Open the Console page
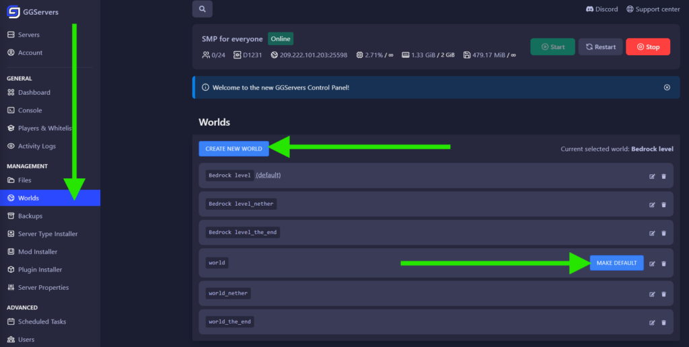689x347 pixels. coord(30,110)
